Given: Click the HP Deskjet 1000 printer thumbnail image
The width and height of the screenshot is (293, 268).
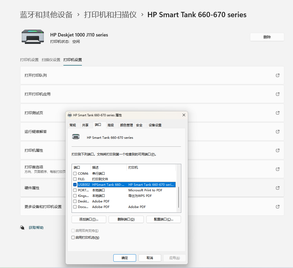Looking at the screenshot, I should 32,37.
